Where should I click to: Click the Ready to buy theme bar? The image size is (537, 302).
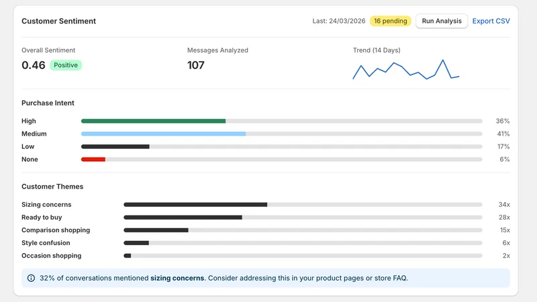(303, 217)
